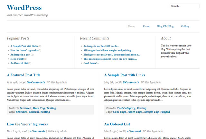Open the Featured tag in Tags line

(x=22, y=112)
